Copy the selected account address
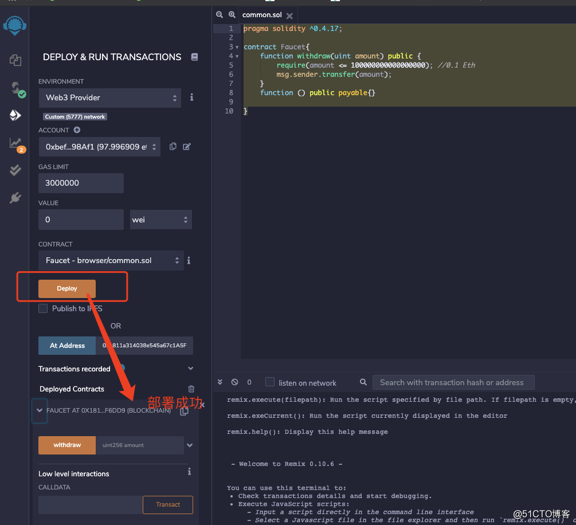576x525 pixels. click(173, 147)
